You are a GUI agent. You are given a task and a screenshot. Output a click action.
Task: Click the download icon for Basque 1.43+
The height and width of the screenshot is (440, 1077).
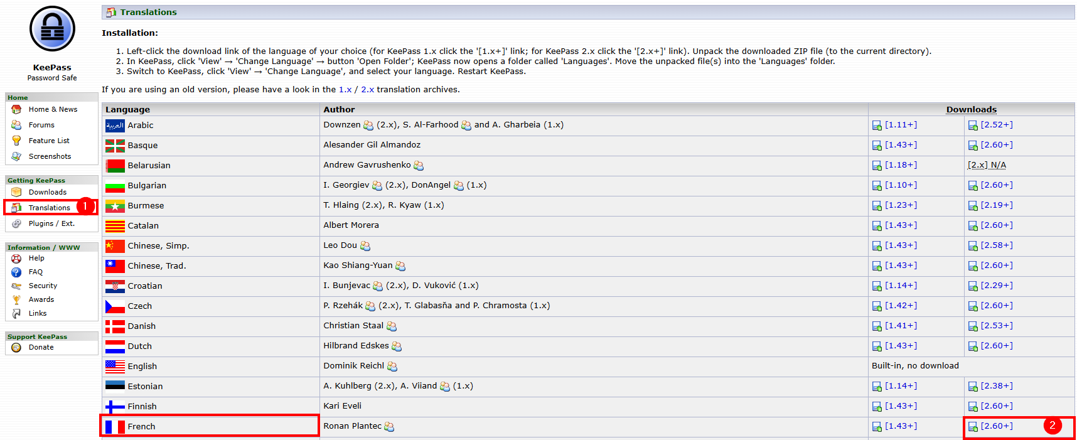877,146
